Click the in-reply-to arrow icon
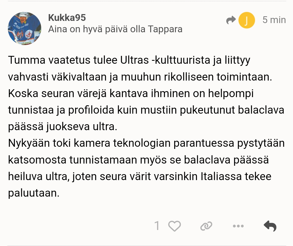This screenshot has height=246, width=293. (x=231, y=20)
